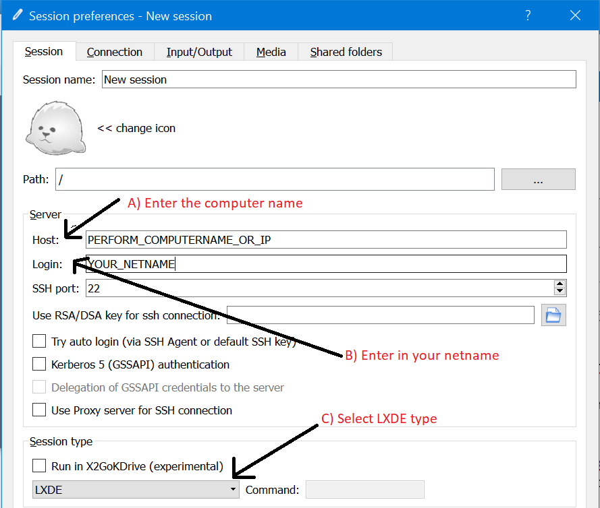Expand the LXDE session type dropdown
The height and width of the screenshot is (508, 600).
click(135, 490)
